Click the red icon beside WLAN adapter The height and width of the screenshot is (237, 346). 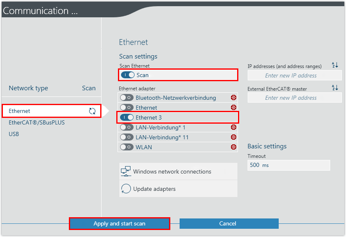point(233,147)
